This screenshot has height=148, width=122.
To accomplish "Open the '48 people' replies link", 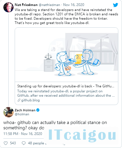I will click(x=37, y=143).
